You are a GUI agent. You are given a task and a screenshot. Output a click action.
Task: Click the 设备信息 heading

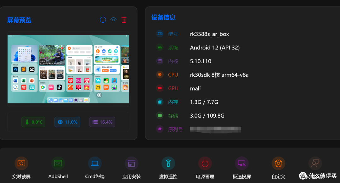pos(163,17)
